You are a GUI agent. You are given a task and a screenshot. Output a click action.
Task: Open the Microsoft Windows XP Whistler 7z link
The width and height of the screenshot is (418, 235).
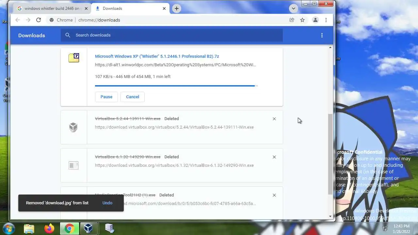tap(157, 56)
